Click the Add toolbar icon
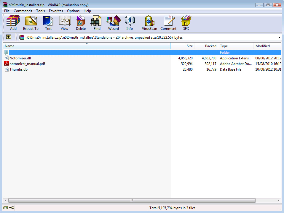The image size is (284, 213). click(x=13, y=23)
